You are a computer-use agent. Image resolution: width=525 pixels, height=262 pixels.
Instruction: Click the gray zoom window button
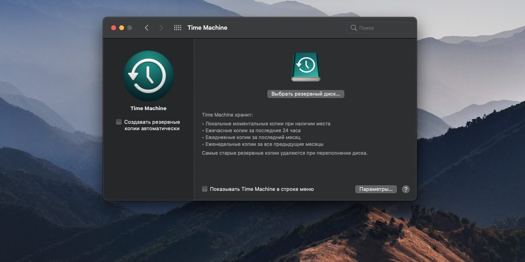pyautogui.click(x=130, y=28)
